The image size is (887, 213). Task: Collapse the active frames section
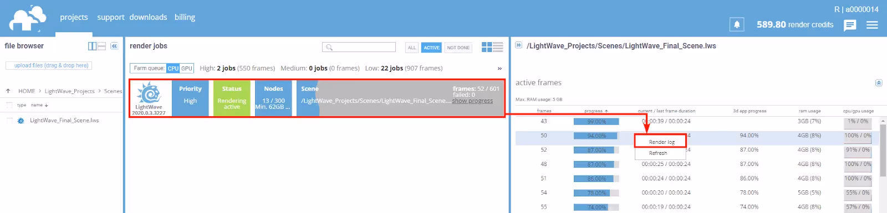(879, 82)
